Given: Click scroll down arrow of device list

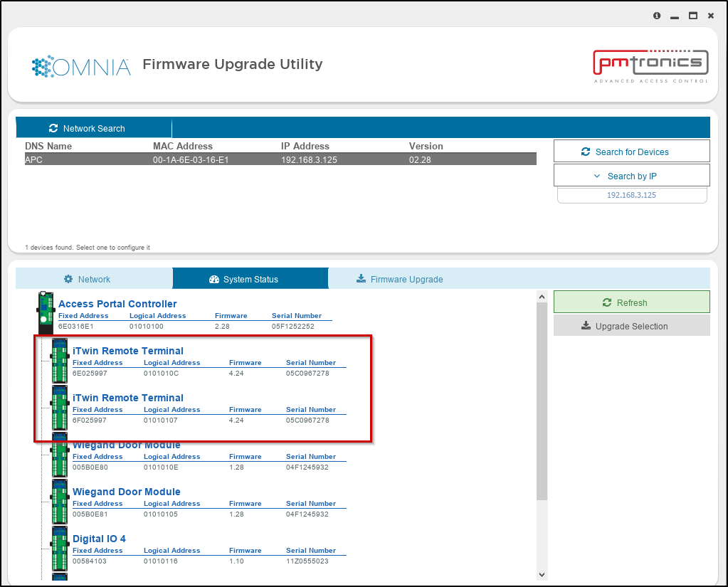Looking at the screenshot, I should [542, 574].
